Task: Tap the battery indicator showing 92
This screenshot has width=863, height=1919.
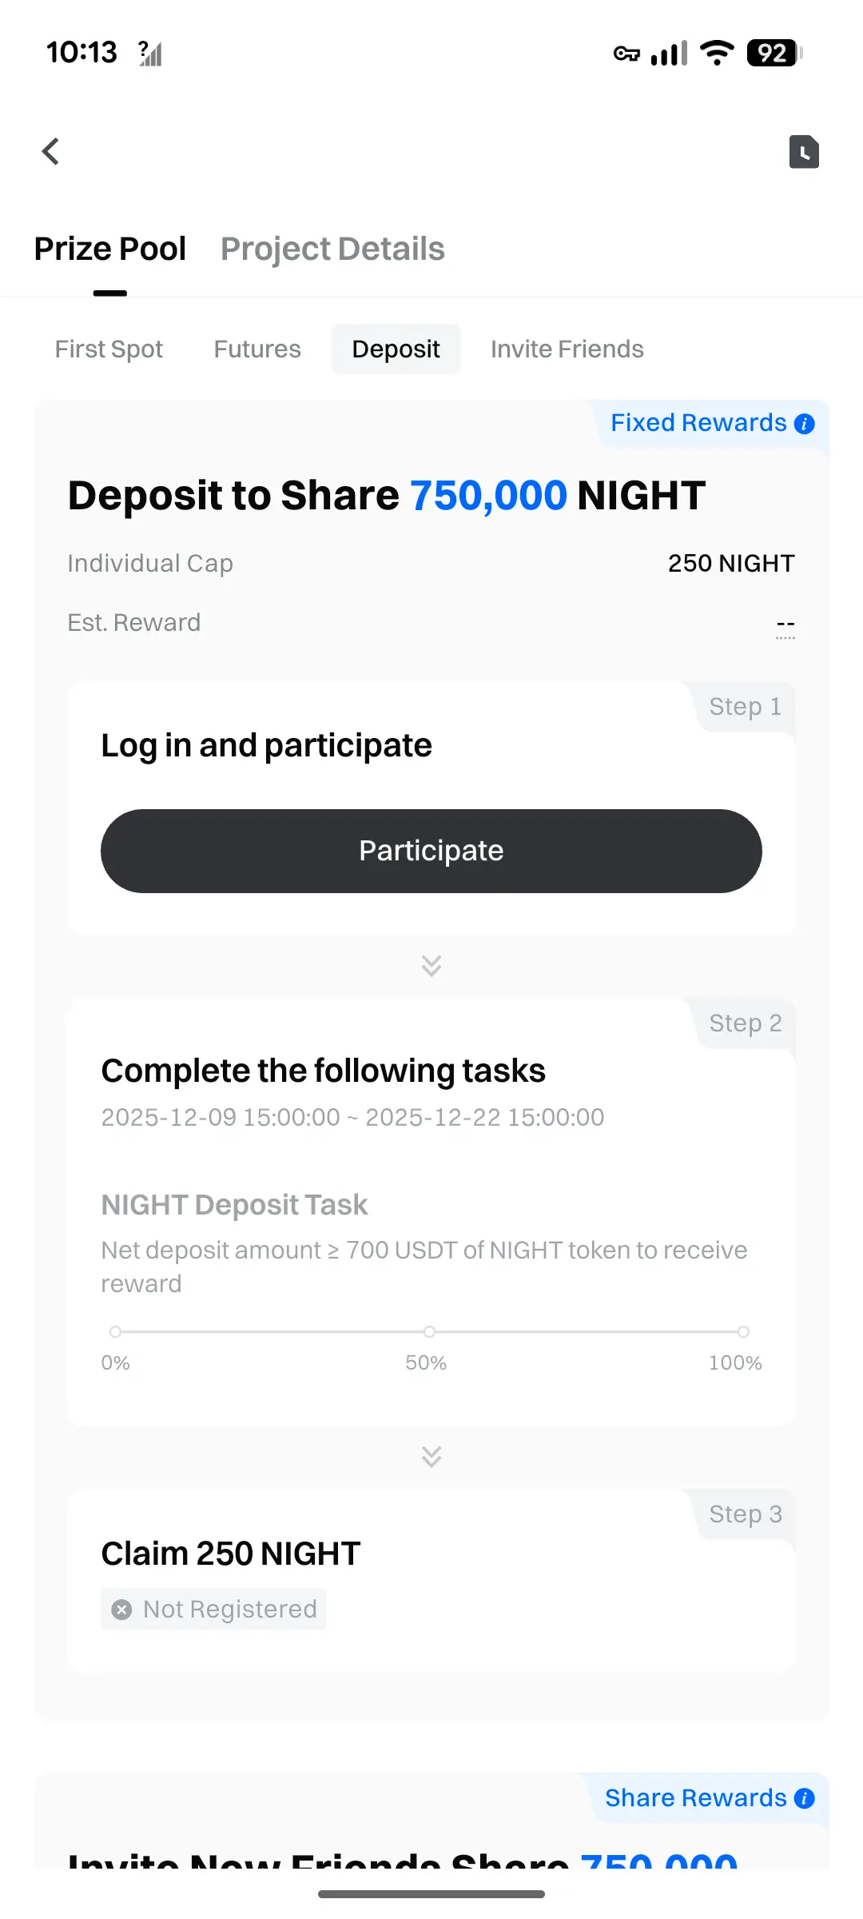Action: click(774, 53)
